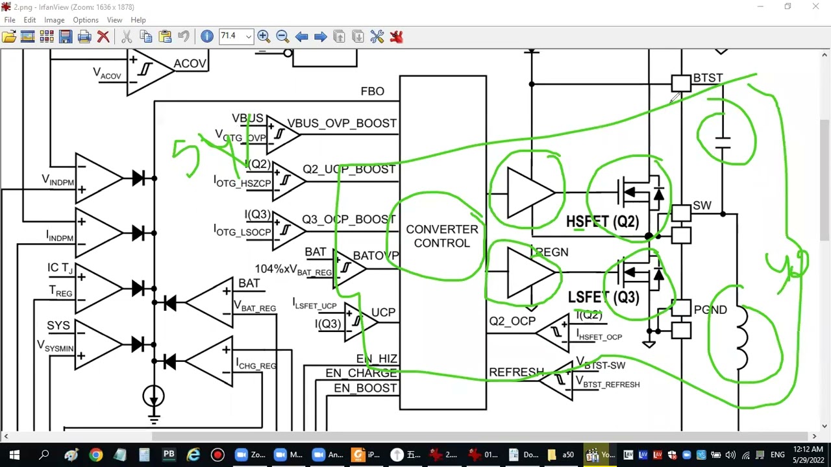The image size is (831, 467).
Task: Click the Copy icon in toolbar
Action: coord(146,37)
